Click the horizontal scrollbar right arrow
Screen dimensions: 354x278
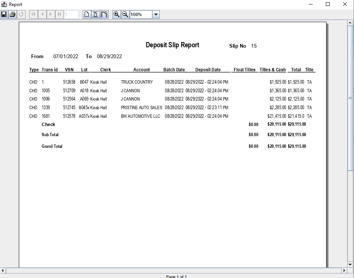point(344,270)
